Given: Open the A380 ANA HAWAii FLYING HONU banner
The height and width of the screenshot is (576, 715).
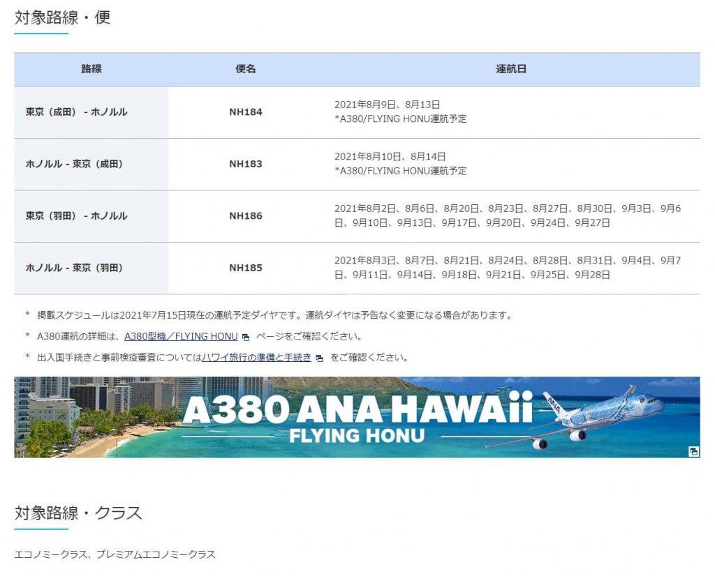Looking at the screenshot, I should tap(357, 417).
